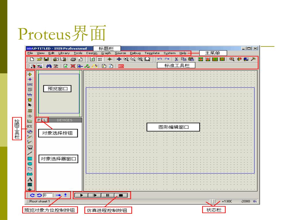Screen dimensions: 294x220
Task: Stop the simulation
Action: pos(121,195)
